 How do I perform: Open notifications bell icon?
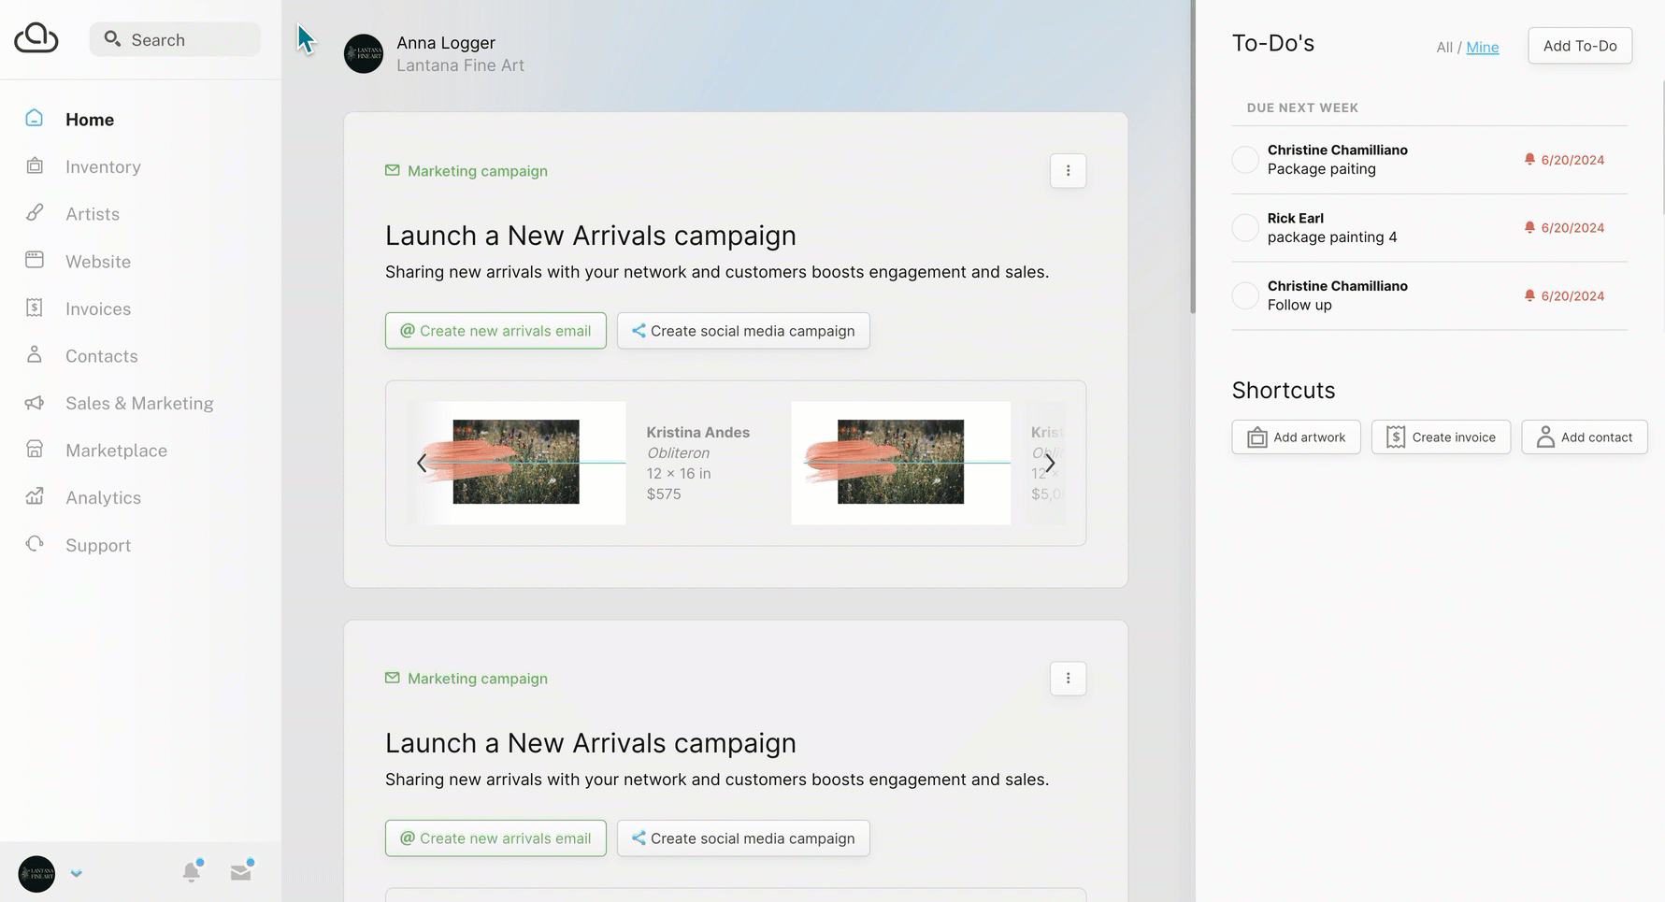click(x=192, y=871)
